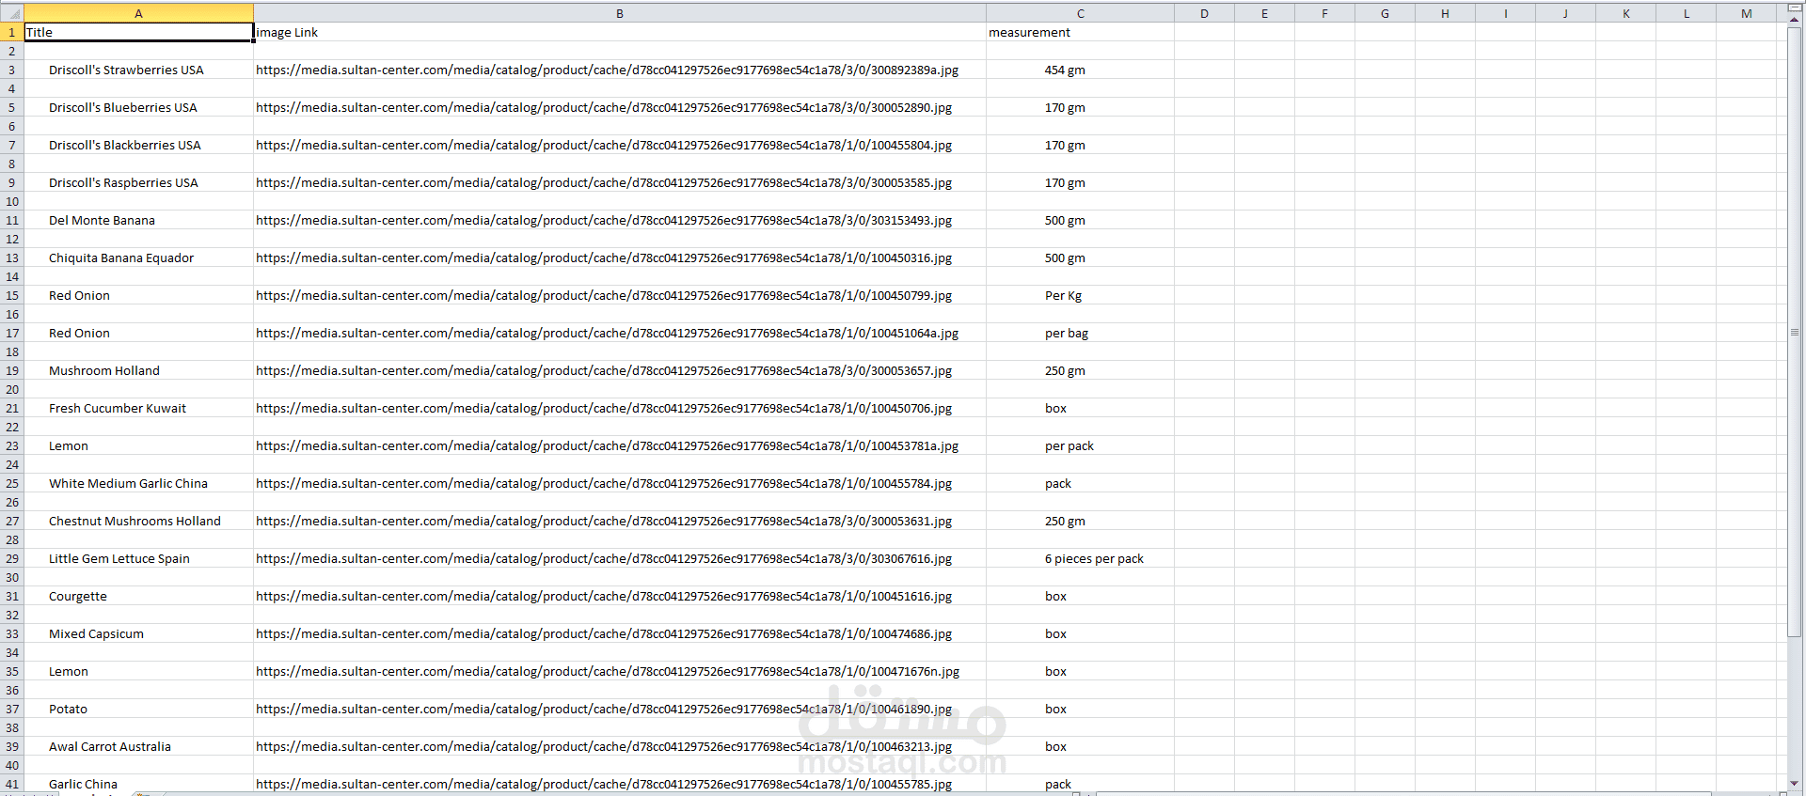Image resolution: width=1806 pixels, height=796 pixels.
Task: Click the image link ending 100453781a.jpg
Action: [x=607, y=445]
